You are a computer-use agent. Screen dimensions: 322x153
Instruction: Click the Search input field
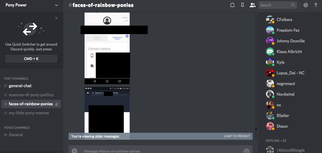(x=275, y=5)
